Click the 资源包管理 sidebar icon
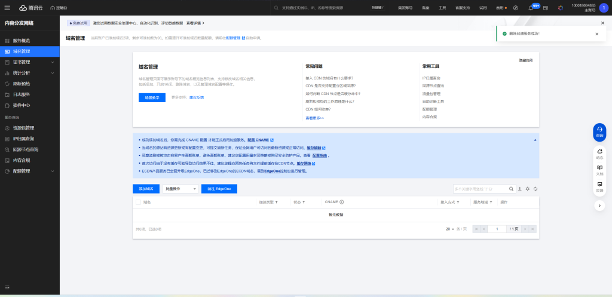Viewport: 612px width, 297px height. tap(7, 128)
